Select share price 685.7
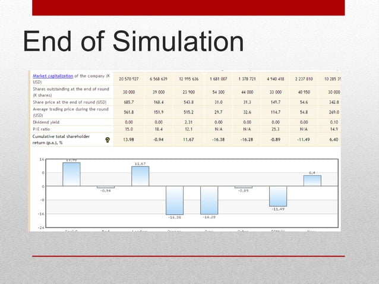The width and height of the screenshot is (379, 284). pos(128,102)
